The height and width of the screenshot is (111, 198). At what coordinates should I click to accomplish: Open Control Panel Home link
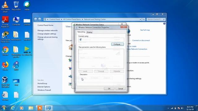[x=45, y=25]
